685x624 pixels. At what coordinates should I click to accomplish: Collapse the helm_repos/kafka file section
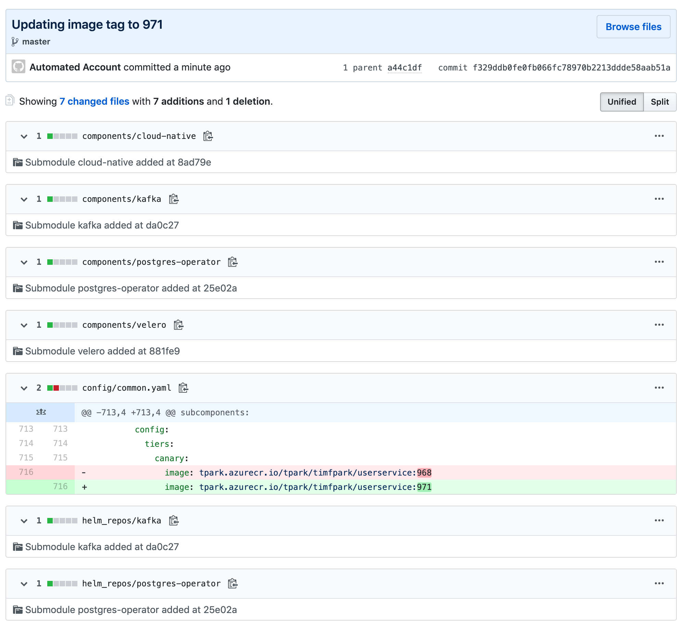pos(24,521)
